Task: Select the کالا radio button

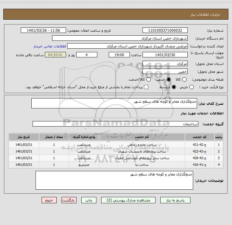Action: pyautogui.click(x=184, y=79)
